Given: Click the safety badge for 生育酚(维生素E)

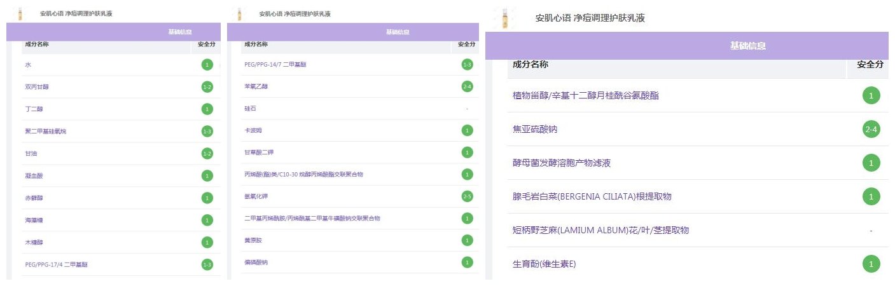Looking at the screenshot, I should click(871, 264).
